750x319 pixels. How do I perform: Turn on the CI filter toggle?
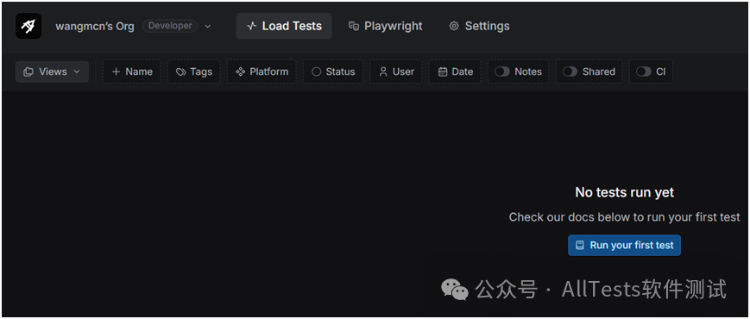pos(644,72)
